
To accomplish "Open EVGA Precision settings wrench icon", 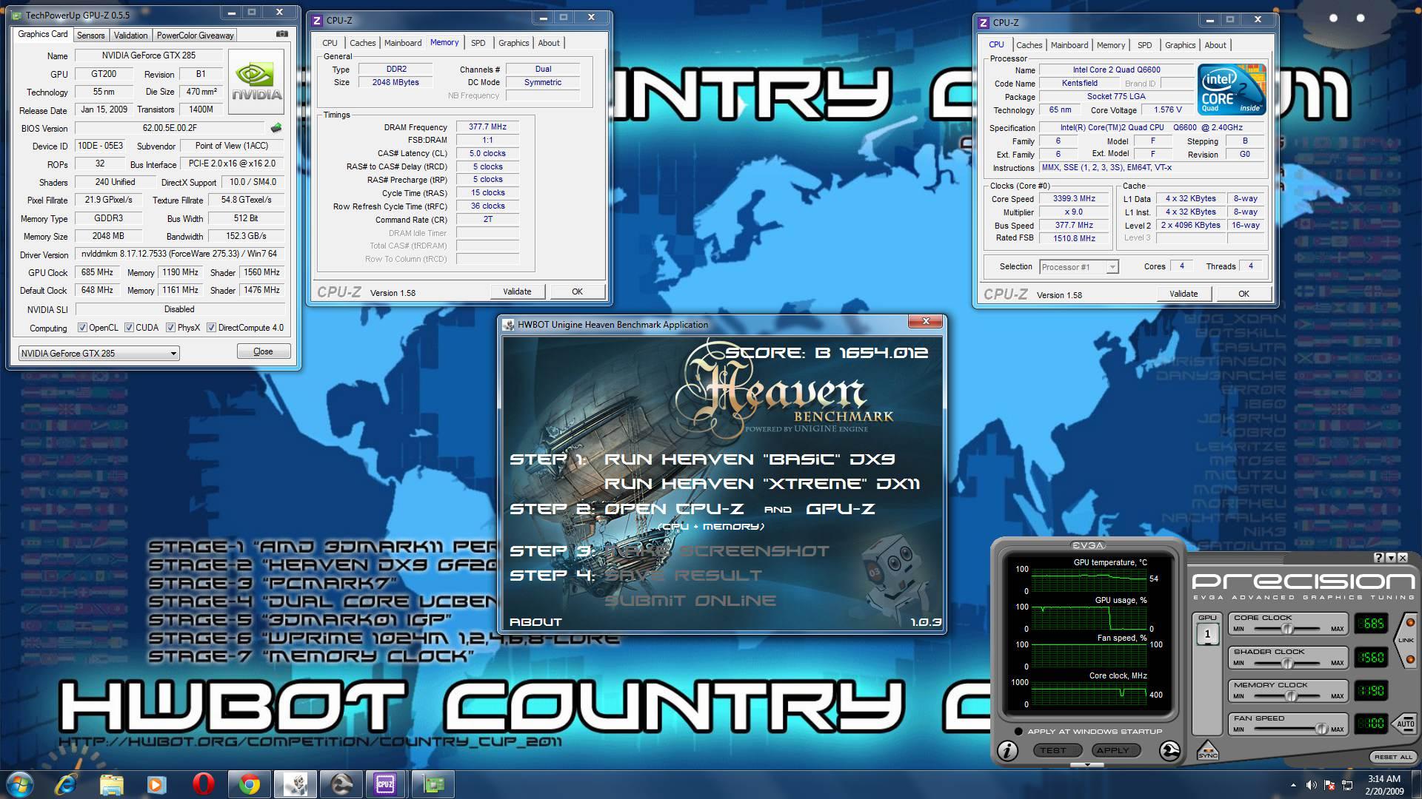I will click(1169, 751).
